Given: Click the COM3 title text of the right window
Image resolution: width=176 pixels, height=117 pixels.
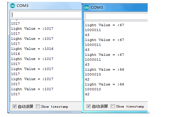Looking at the screenshot, I should [97, 7].
